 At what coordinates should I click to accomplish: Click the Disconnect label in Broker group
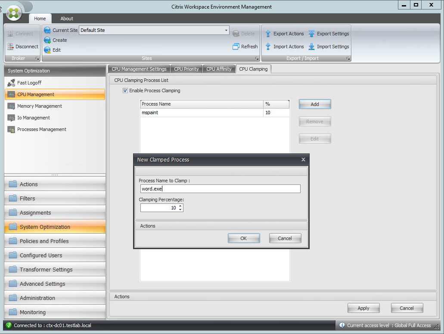tap(27, 47)
